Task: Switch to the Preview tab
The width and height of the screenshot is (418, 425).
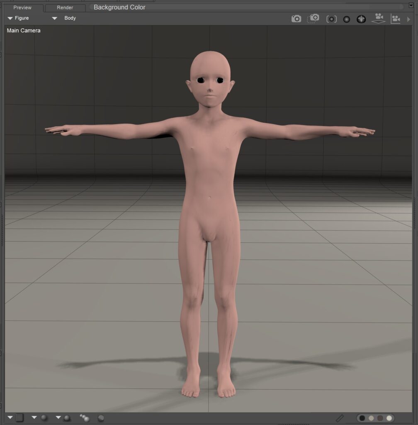Action: [x=23, y=7]
